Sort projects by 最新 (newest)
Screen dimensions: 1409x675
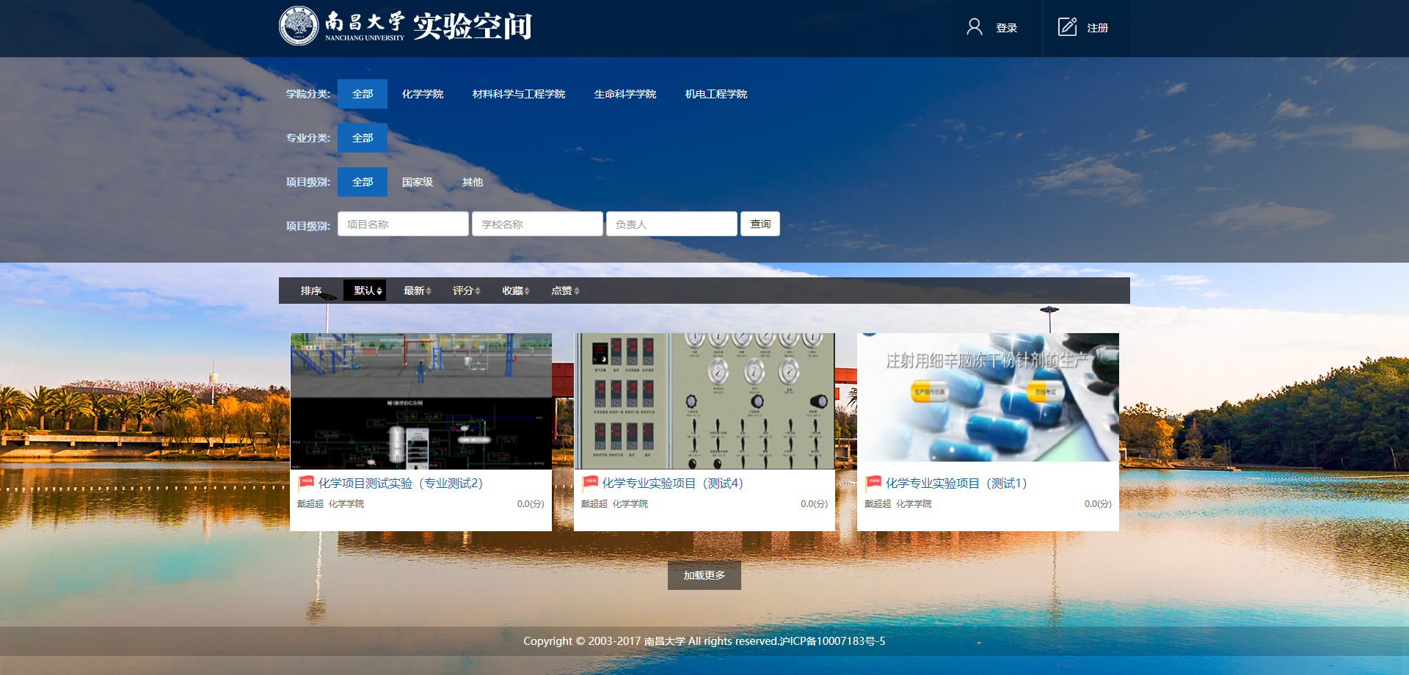[x=417, y=291]
